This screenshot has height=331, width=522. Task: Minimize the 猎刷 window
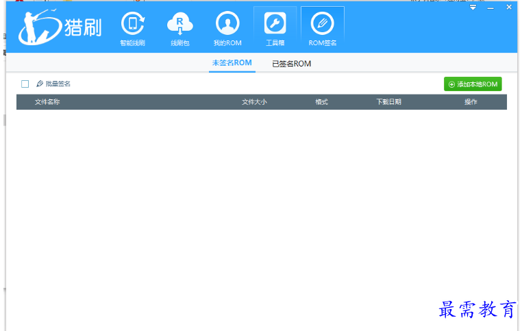tap(490, 8)
